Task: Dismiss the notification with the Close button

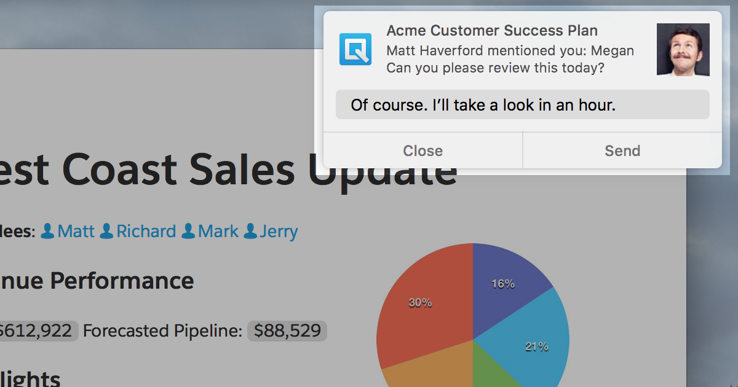Action: (423, 150)
